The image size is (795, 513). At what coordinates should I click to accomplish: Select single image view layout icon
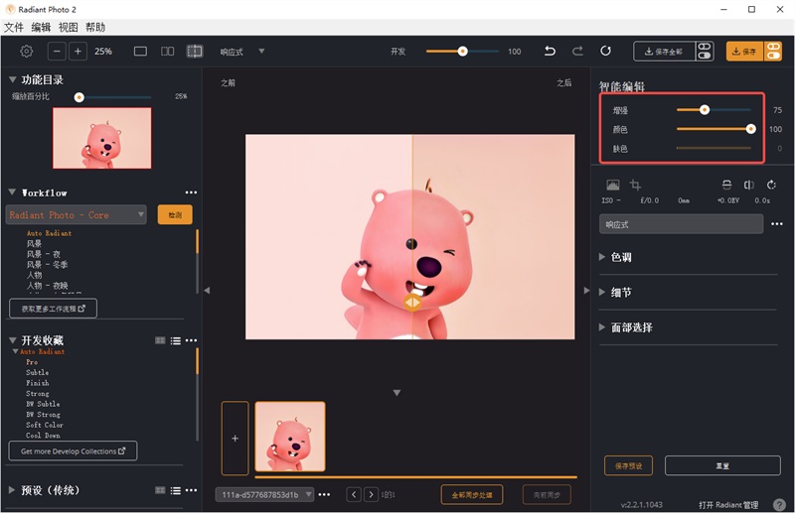click(140, 52)
